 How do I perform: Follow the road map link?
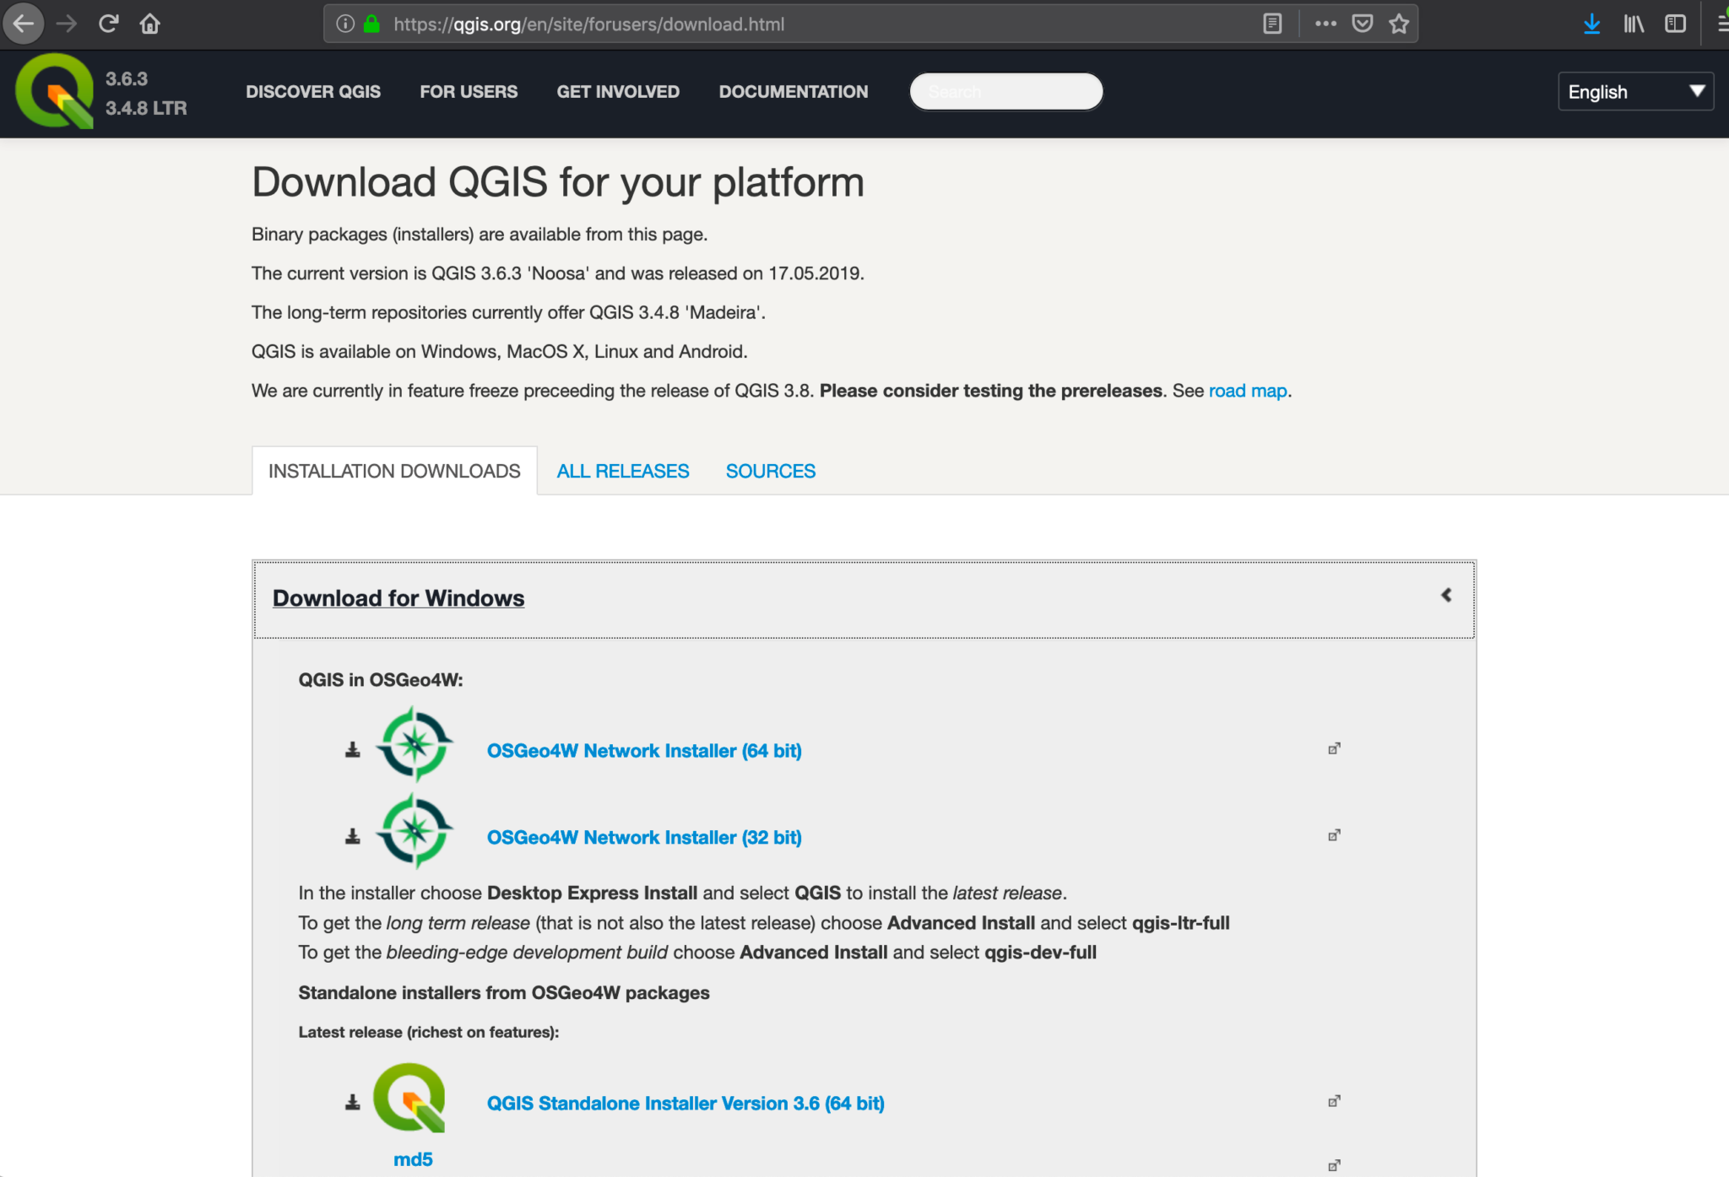(x=1248, y=391)
